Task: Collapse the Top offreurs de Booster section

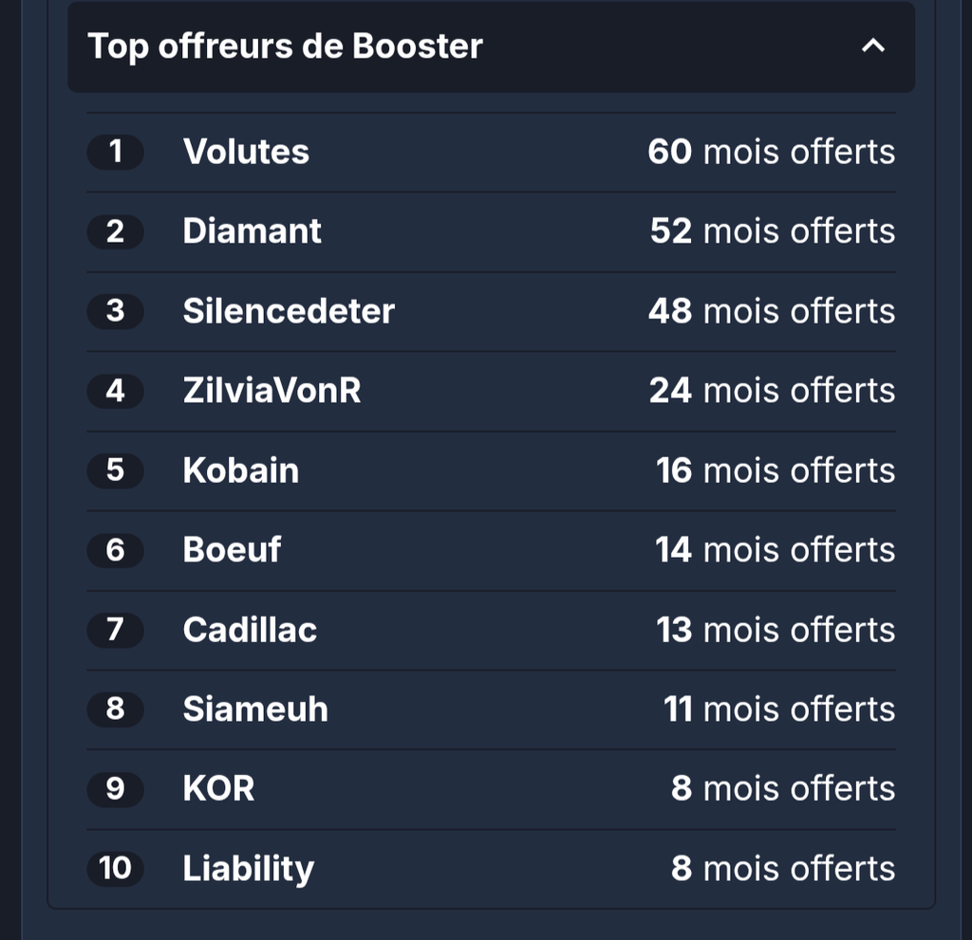Action: tap(873, 46)
